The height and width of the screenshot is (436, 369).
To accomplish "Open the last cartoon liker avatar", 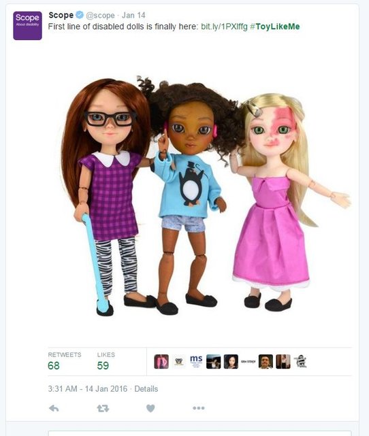I will pyautogui.click(x=300, y=361).
